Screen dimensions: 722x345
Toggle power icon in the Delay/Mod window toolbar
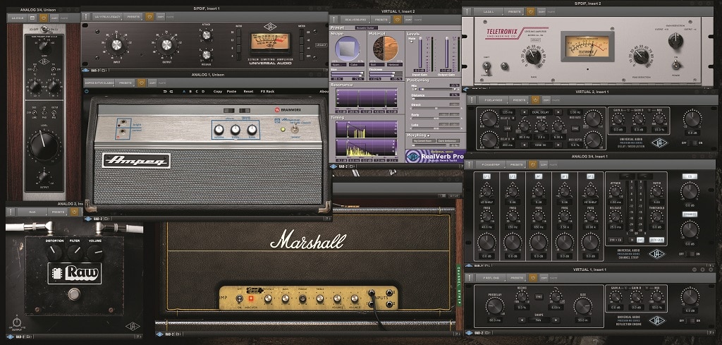(535, 99)
